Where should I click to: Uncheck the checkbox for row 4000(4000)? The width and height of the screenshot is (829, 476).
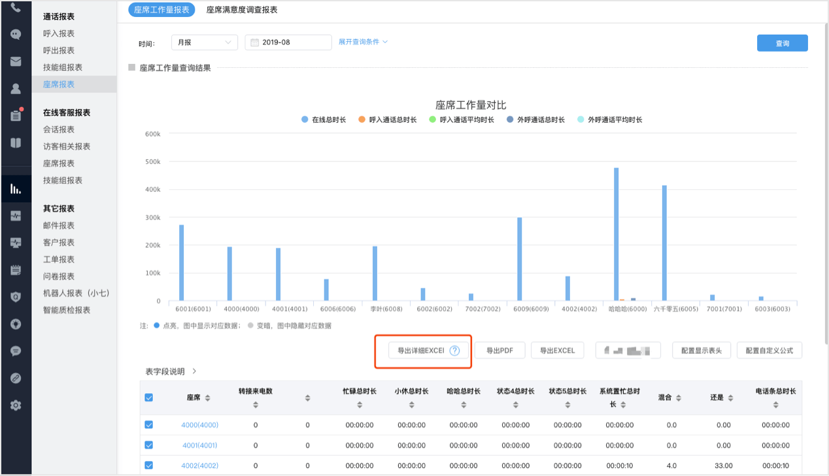pos(148,424)
